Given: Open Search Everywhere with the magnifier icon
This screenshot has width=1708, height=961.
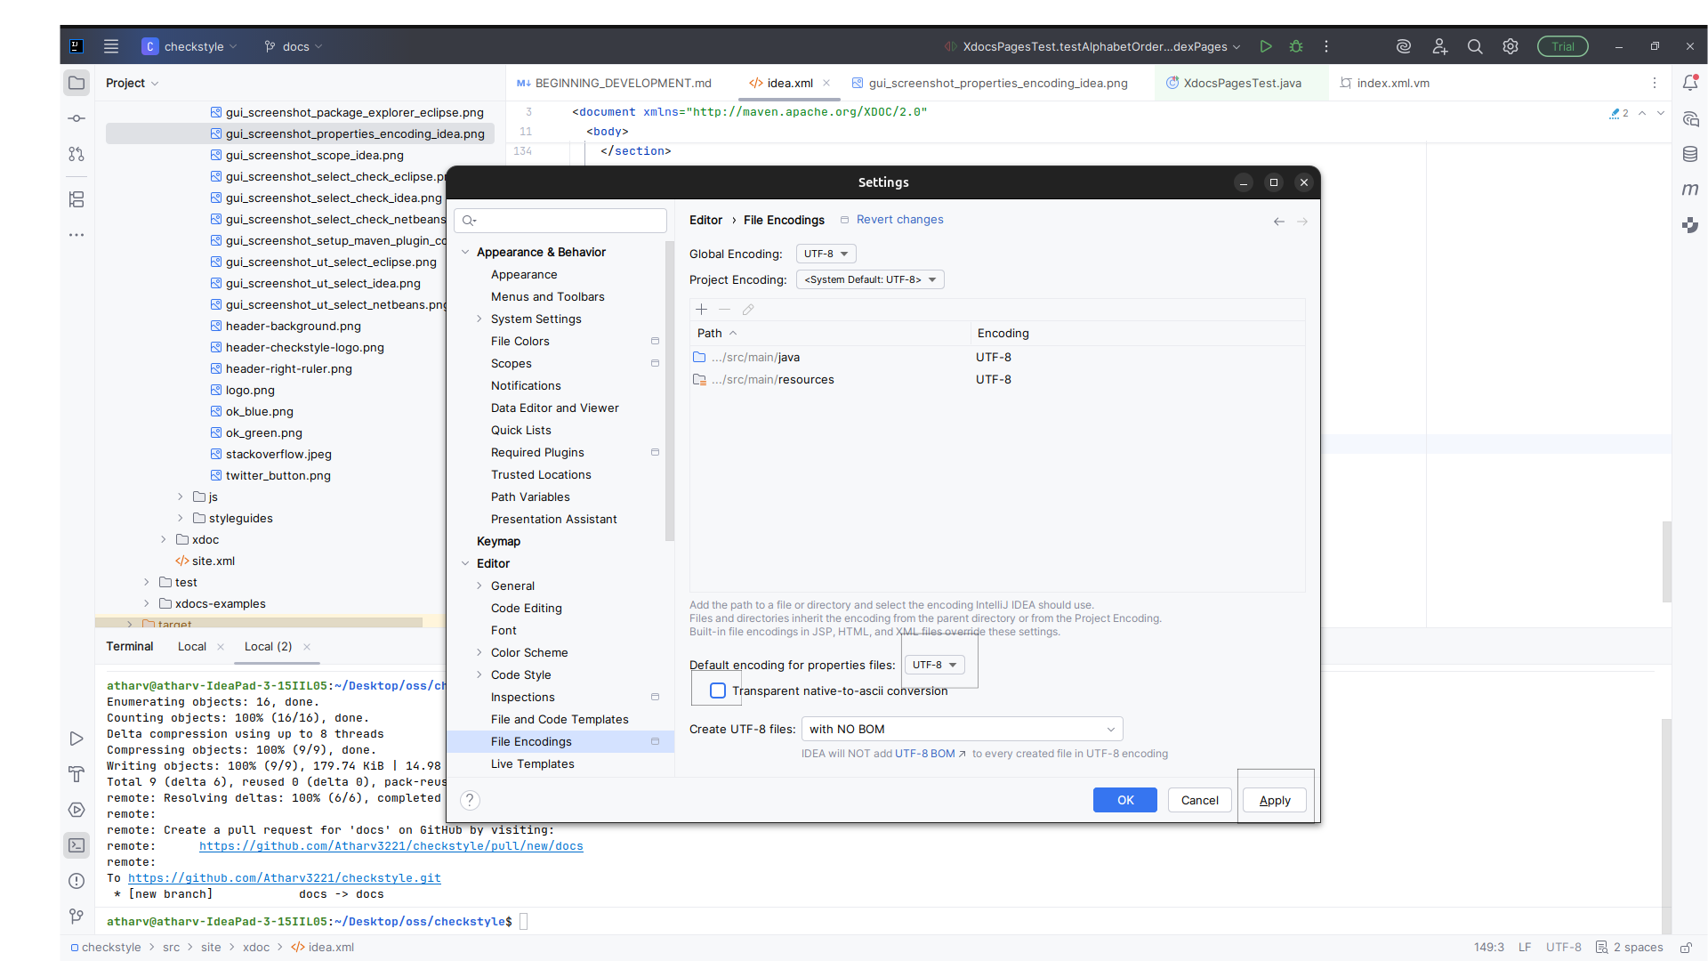Looking at the screenshot, I should point(1475,46).
